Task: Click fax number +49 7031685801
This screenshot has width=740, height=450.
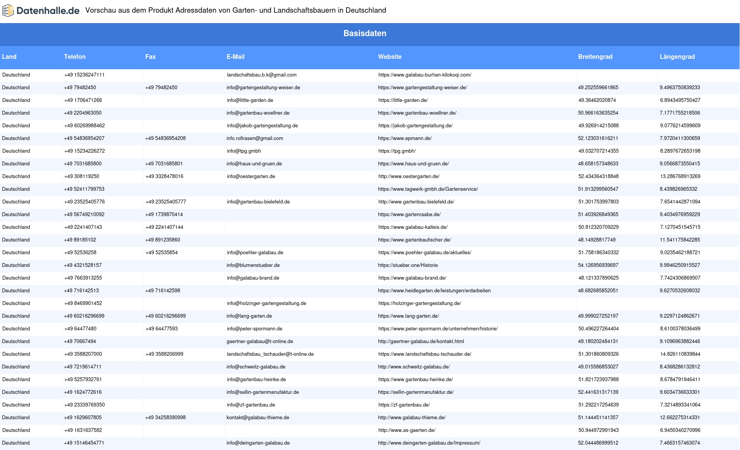Action: [164, 164]
